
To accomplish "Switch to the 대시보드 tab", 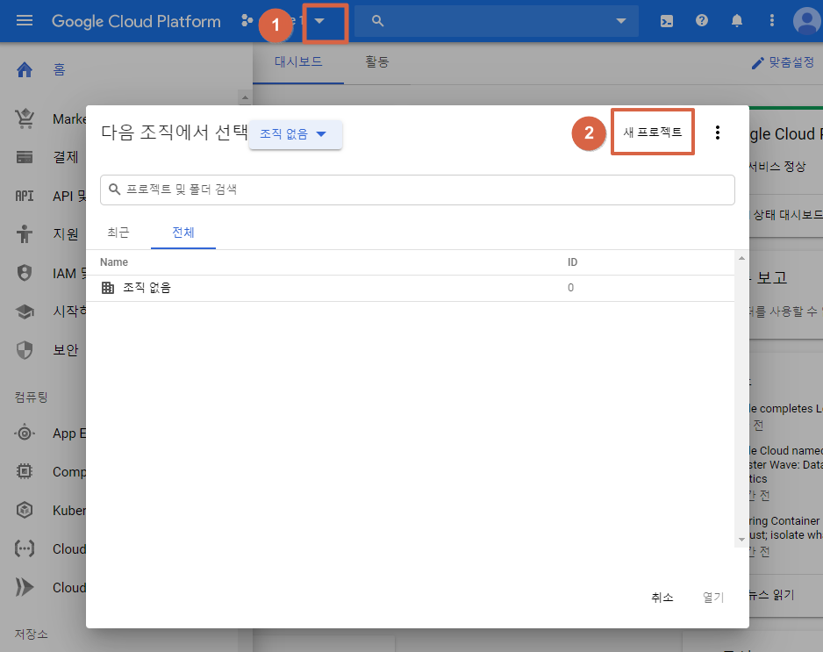I will click(x=298, y=62).
